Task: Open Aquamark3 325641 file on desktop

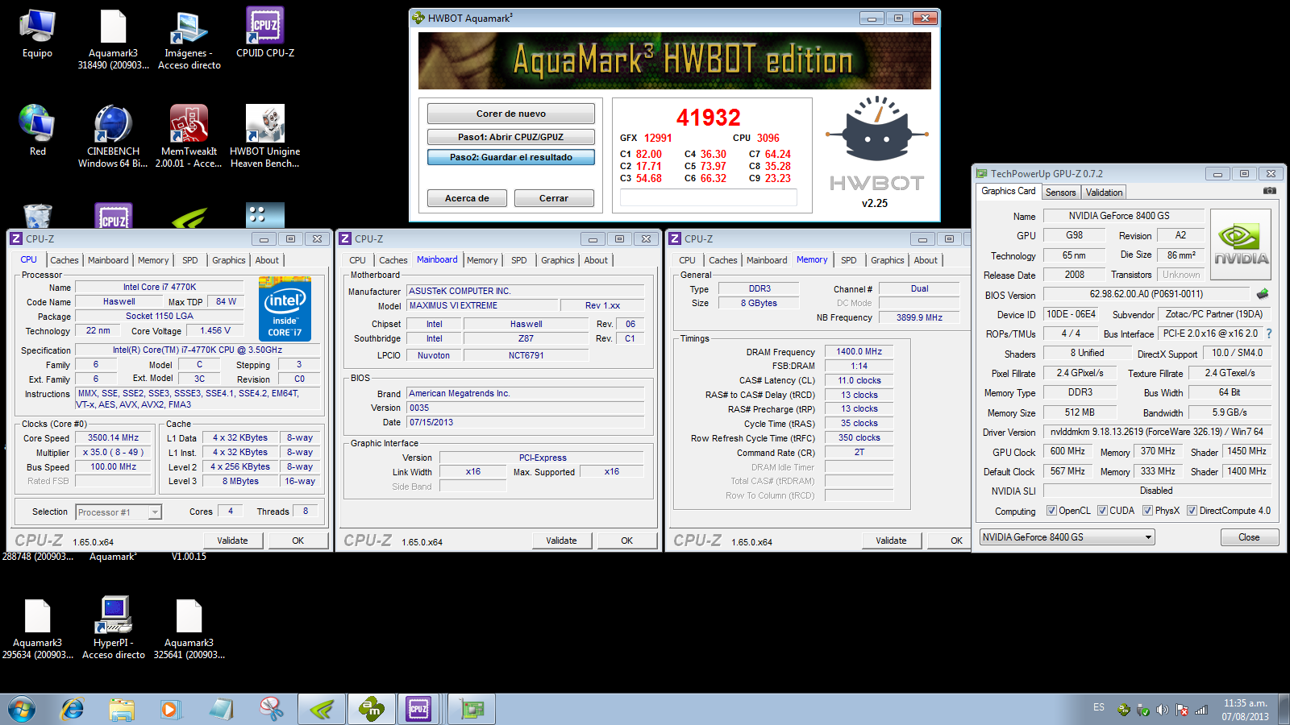Action: click(x=189, y=628)
